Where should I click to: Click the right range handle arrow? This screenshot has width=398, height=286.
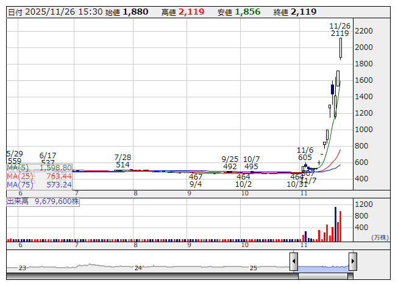[x=352, y=262]
